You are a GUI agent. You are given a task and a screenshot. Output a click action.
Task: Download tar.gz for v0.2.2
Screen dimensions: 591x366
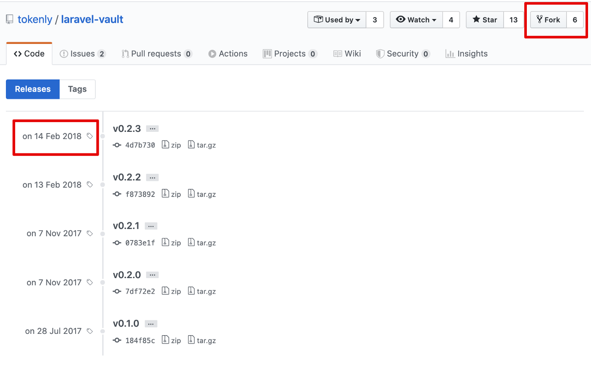(202, 194)
